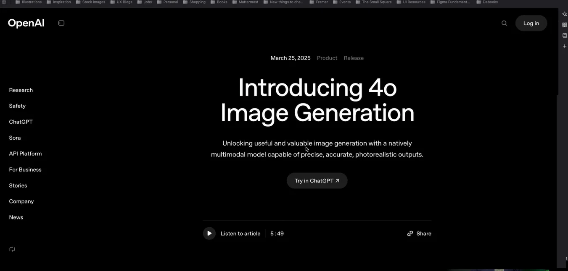The width and height of the screenshot is (568, 271).
Task: Open the Books bookmark folder
Action: point(219,2)
